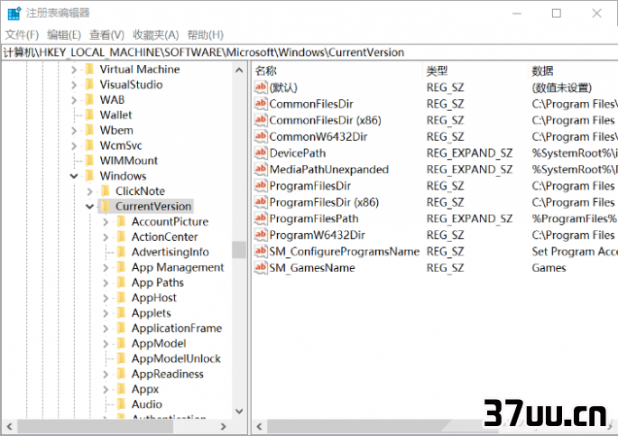Click the folder icon of AdvertisingInfo key
Image resolution: width=618 pixels, height=436 pixels.
122,252
